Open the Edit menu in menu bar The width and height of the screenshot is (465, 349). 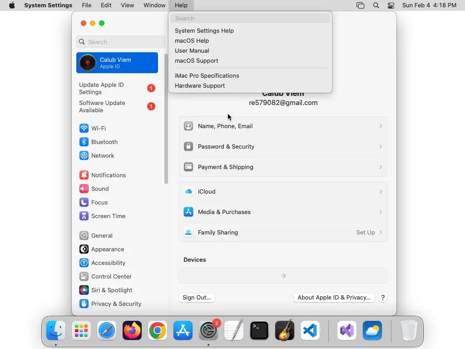coord(106,5)
